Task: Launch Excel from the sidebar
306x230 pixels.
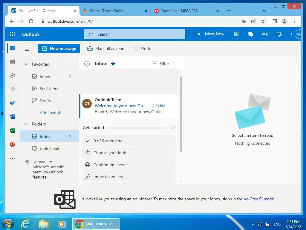Action: pos(13,131)
